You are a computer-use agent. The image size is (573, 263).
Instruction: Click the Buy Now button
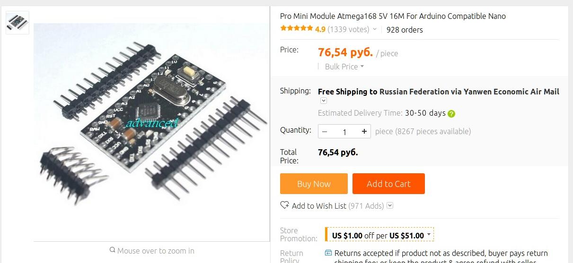(314, 184)
